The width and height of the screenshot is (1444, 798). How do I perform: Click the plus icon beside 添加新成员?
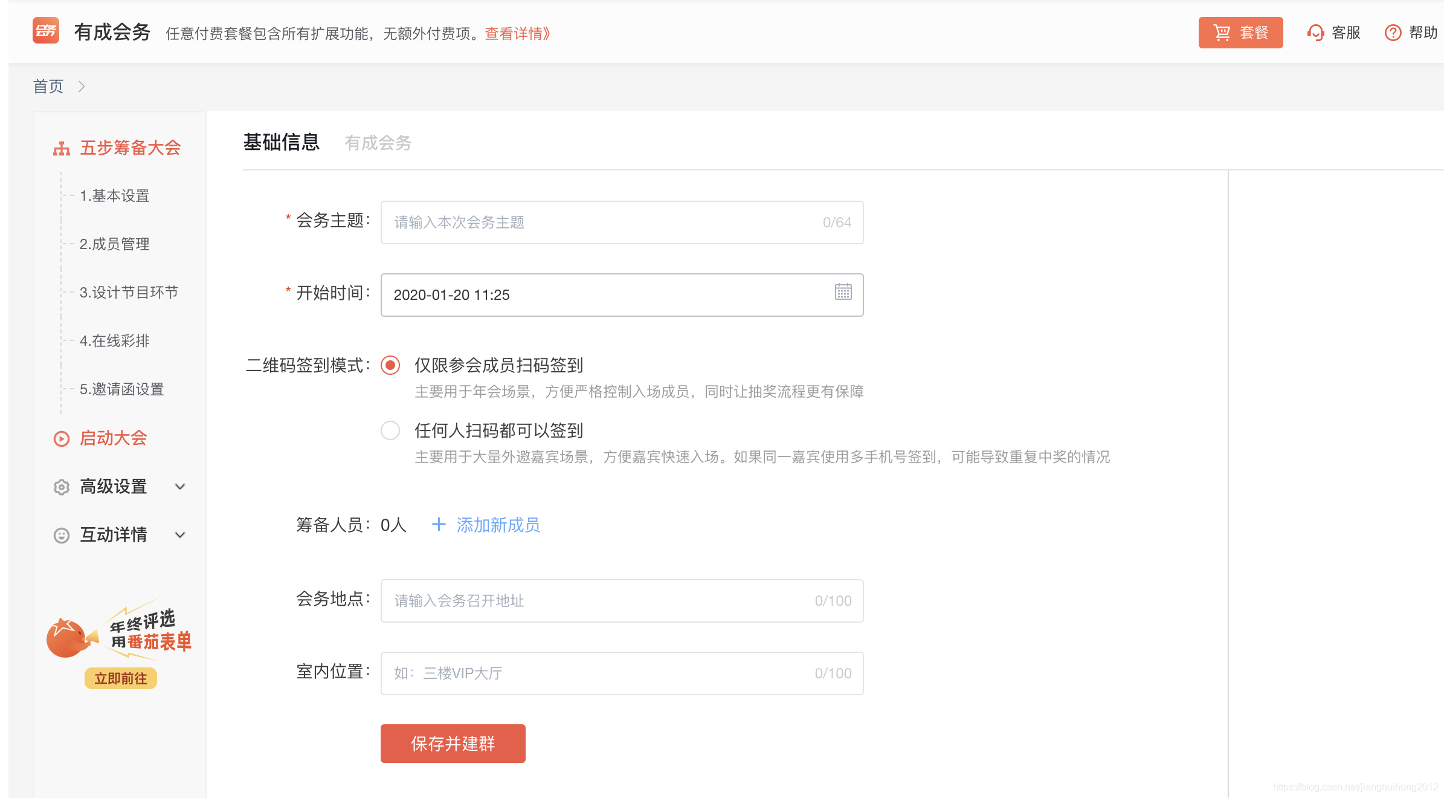438,525
